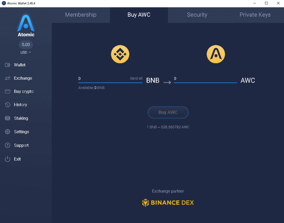
Task: Click the Atomic logo in sidebar
Action: (x=26, y=26)
